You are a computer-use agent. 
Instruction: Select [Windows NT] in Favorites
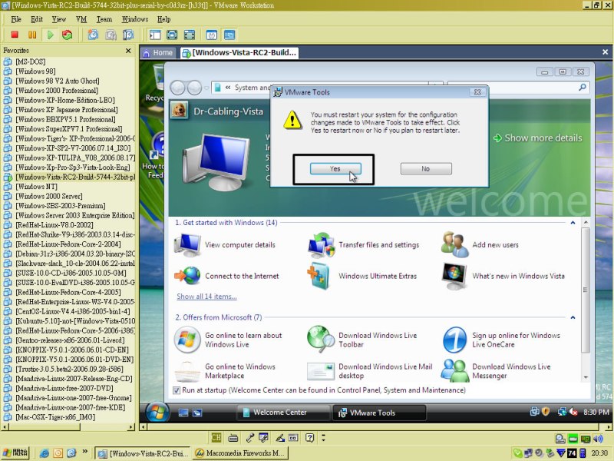pos(36,187)
